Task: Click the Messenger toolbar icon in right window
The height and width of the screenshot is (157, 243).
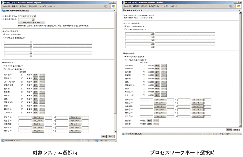Action: point(231,6)
